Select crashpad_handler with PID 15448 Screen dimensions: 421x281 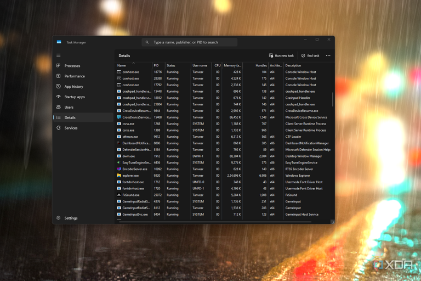pos(224,91)
